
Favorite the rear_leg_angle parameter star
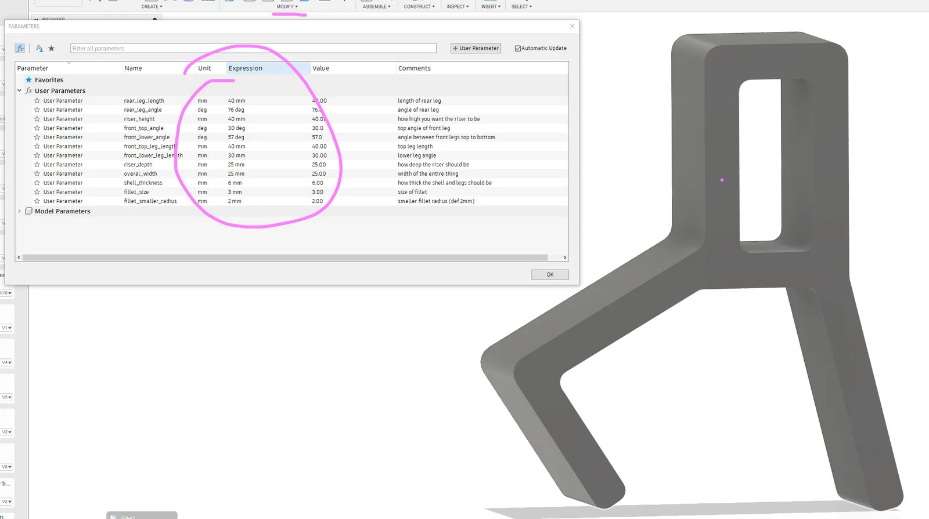coord(37,110)
